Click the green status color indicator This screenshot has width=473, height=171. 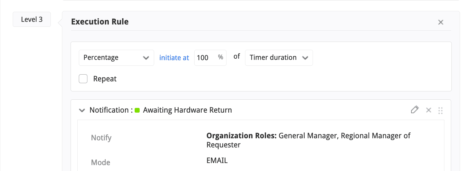[137, 110]
